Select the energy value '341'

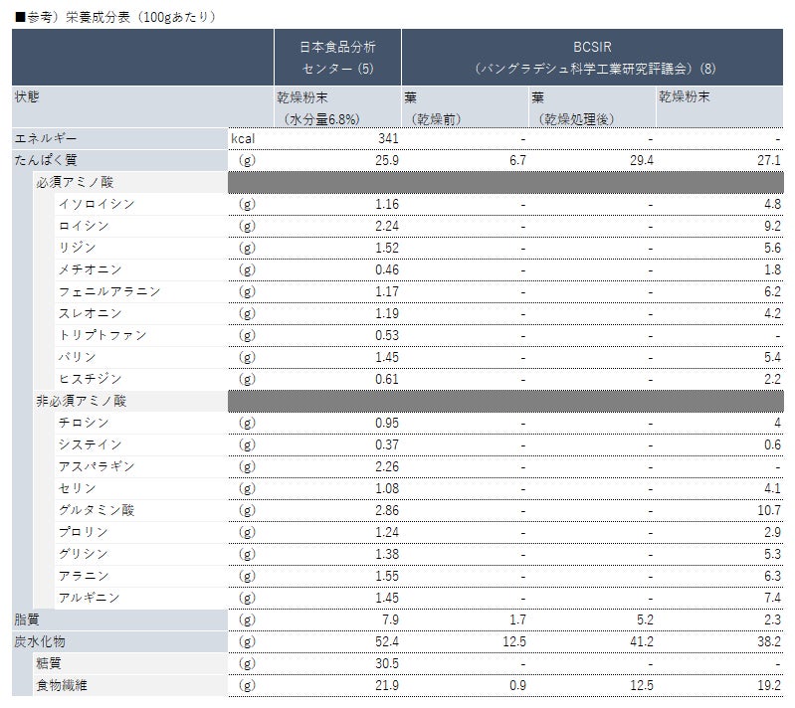point(388,139)
